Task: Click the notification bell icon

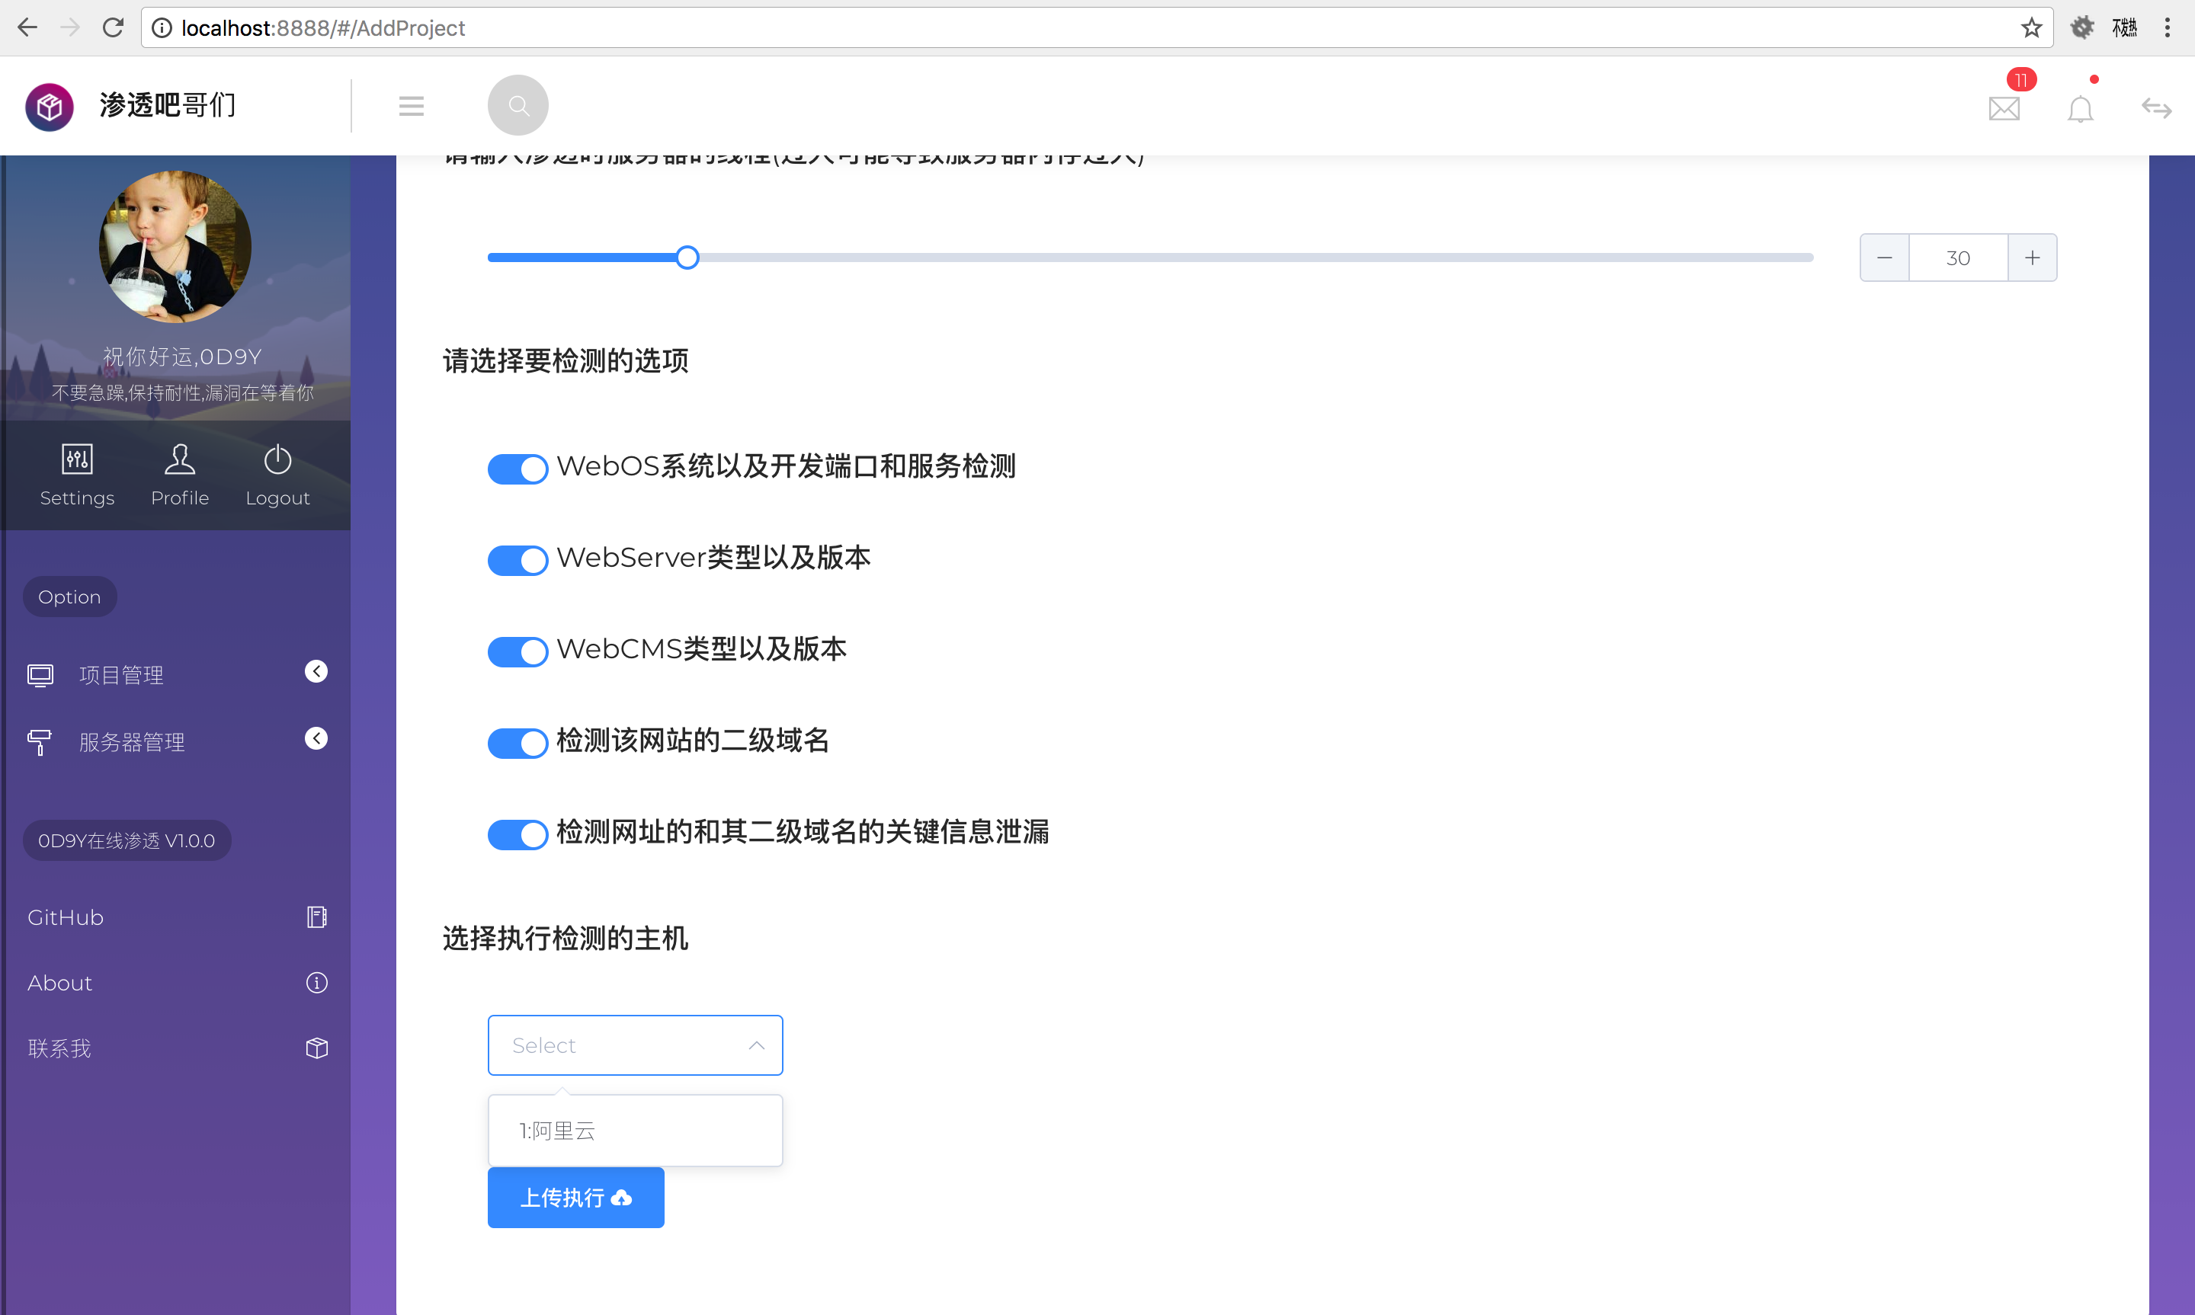Action: pos(2081,108)
